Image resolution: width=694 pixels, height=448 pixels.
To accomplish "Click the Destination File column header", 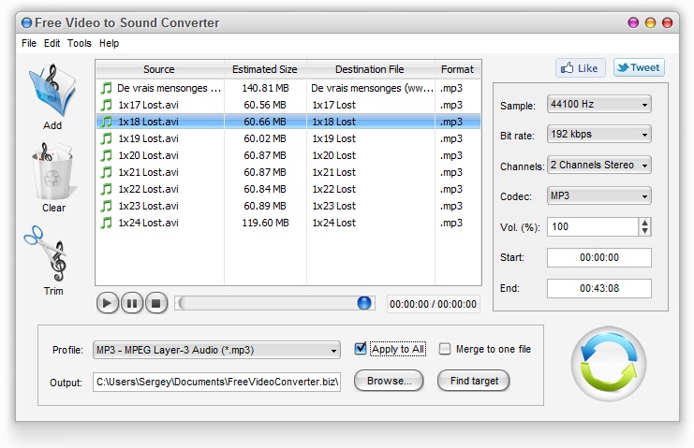I will (x=371, y=69).
